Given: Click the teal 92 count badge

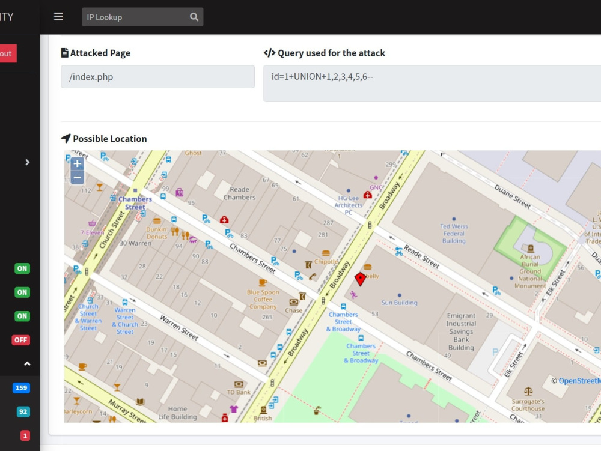Looking at the screenshot, I should coord(23,411).
